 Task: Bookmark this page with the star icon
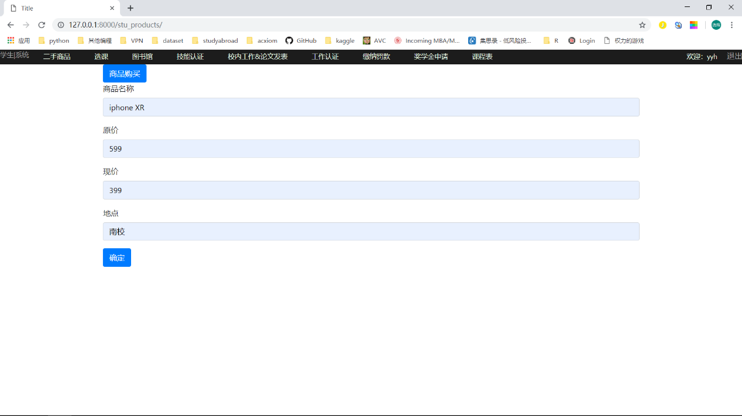point(642,25)
